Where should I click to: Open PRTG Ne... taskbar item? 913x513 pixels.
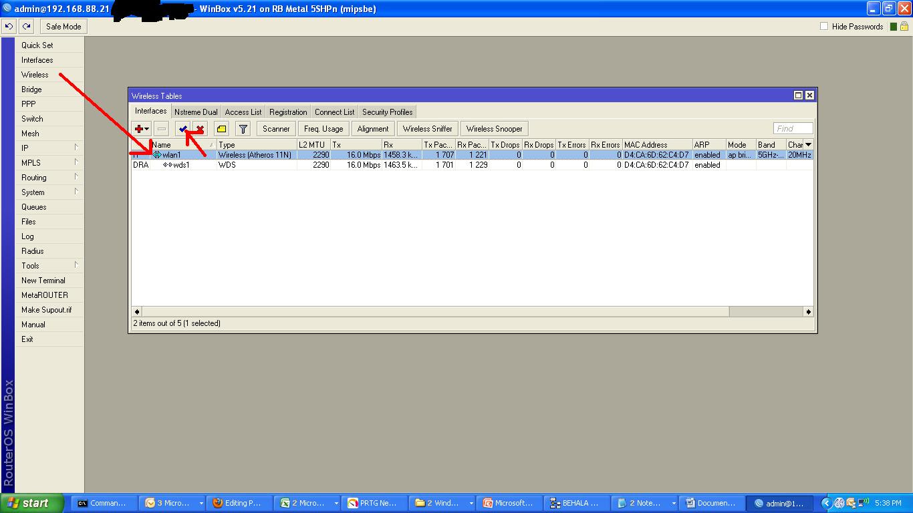click(x=373, y=504)
